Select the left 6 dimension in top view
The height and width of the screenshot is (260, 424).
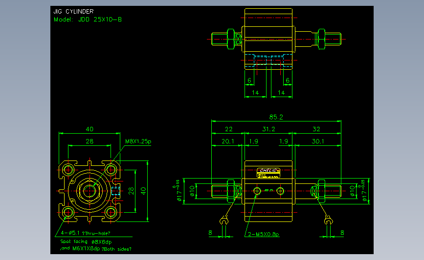click(249, 80)
